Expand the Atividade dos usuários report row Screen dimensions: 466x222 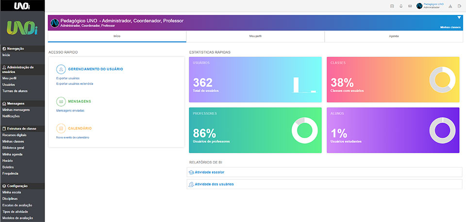[x=325, y=184]
